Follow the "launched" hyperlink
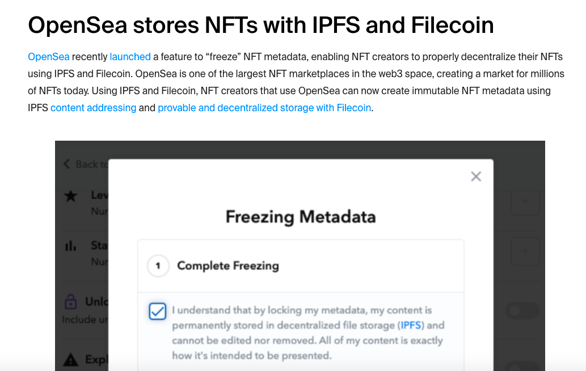Image resolution: width=586 pixels, height=371 pixels. (x=130, y=57)
